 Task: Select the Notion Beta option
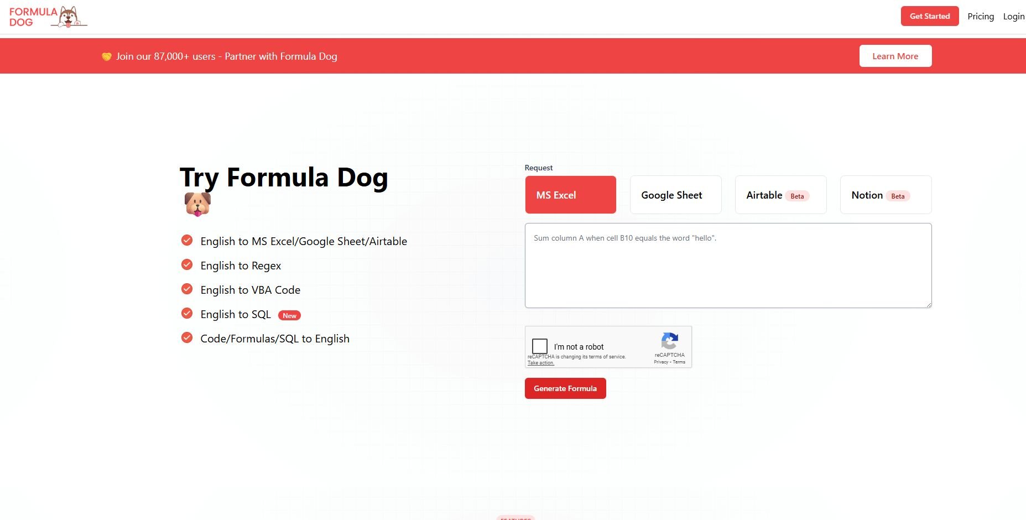coord(886,195)
